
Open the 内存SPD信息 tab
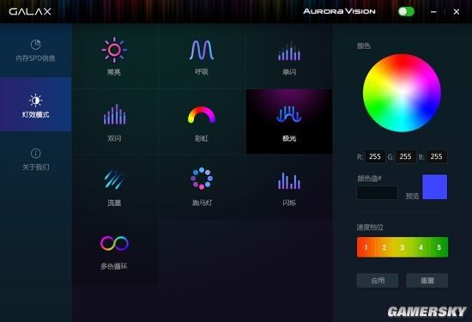pyautogui.click(x=35, y=51)
